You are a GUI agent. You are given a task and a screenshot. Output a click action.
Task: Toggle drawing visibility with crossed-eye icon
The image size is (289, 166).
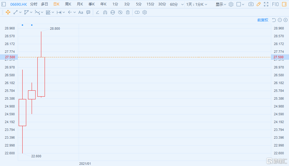120,12
